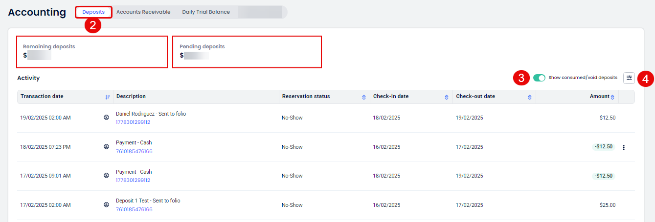Image resolution: width=655 pixels, height=222 pixels.
Task: Sort Reservation status column arrows
Action: pyautogui.click(x=363, y=97)
